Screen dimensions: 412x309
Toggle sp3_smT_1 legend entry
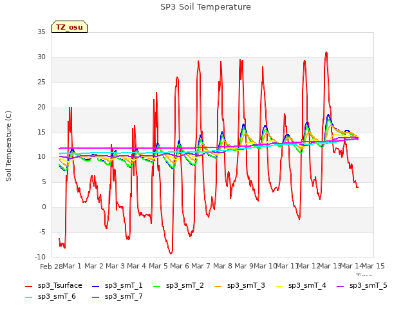117,285
